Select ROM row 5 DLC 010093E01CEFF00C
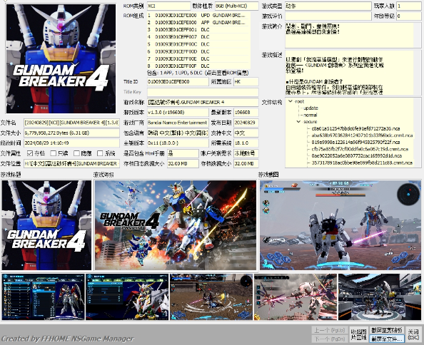This screenshot has width=424, height=345. 198,44
